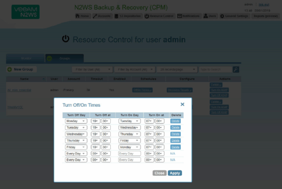Click Turn On ASAP for All_non_essential

[219, 90]
